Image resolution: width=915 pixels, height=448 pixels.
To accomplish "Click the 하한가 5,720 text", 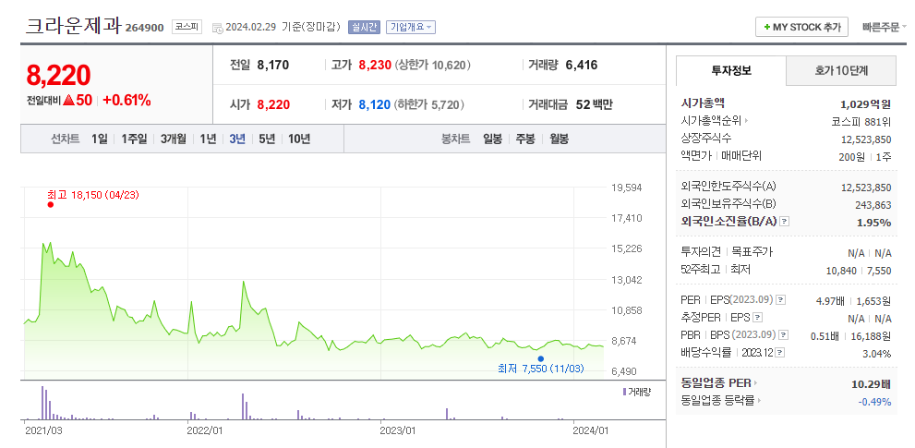I will click(429, 104).
